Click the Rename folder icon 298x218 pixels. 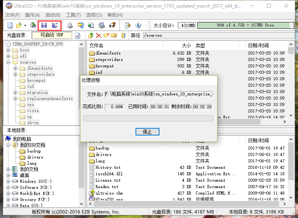pos(114,36)
